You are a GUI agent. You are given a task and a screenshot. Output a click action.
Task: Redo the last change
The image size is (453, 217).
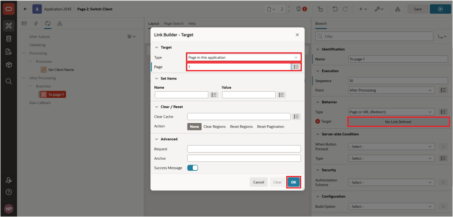(x=345, y=9)
